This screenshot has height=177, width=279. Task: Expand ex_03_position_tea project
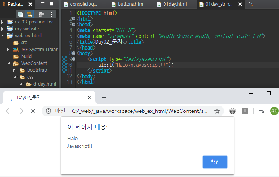pyautogui.click(x=2, y=22)
